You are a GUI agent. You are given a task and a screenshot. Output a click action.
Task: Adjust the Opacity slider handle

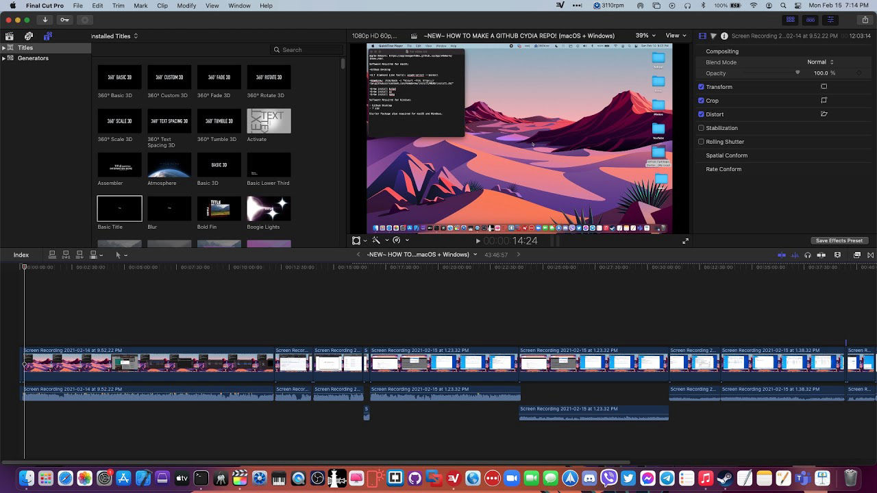click(x=798, y=73)
